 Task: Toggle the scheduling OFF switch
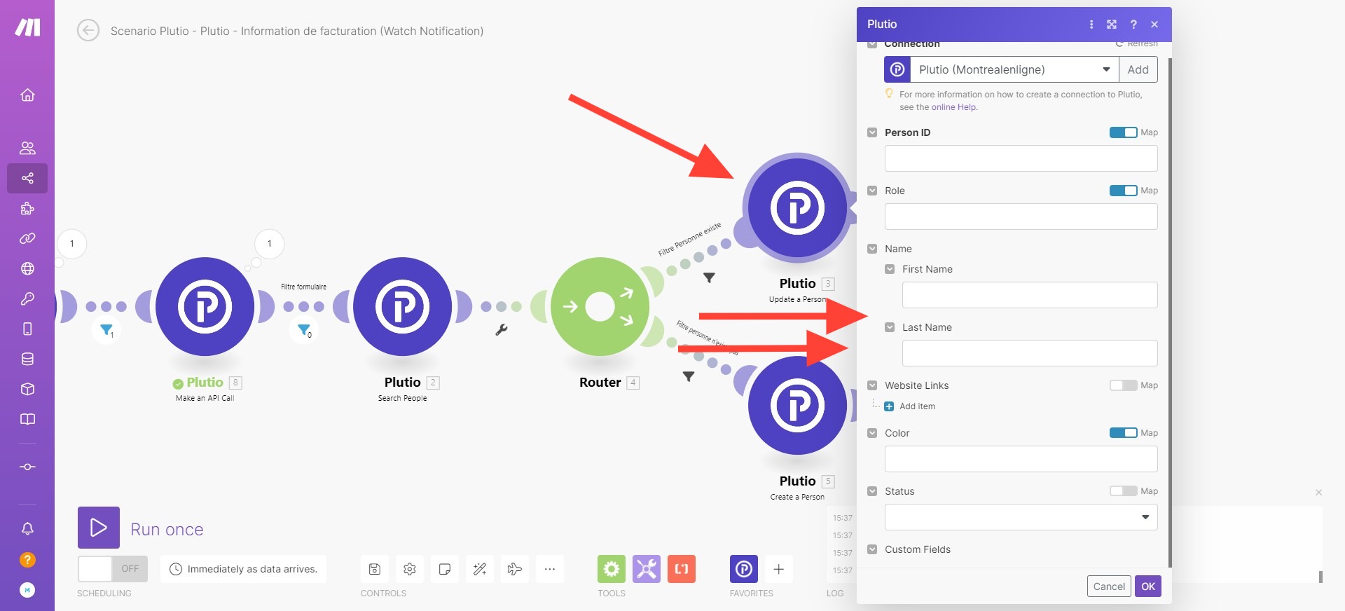[x=113, y=569]
